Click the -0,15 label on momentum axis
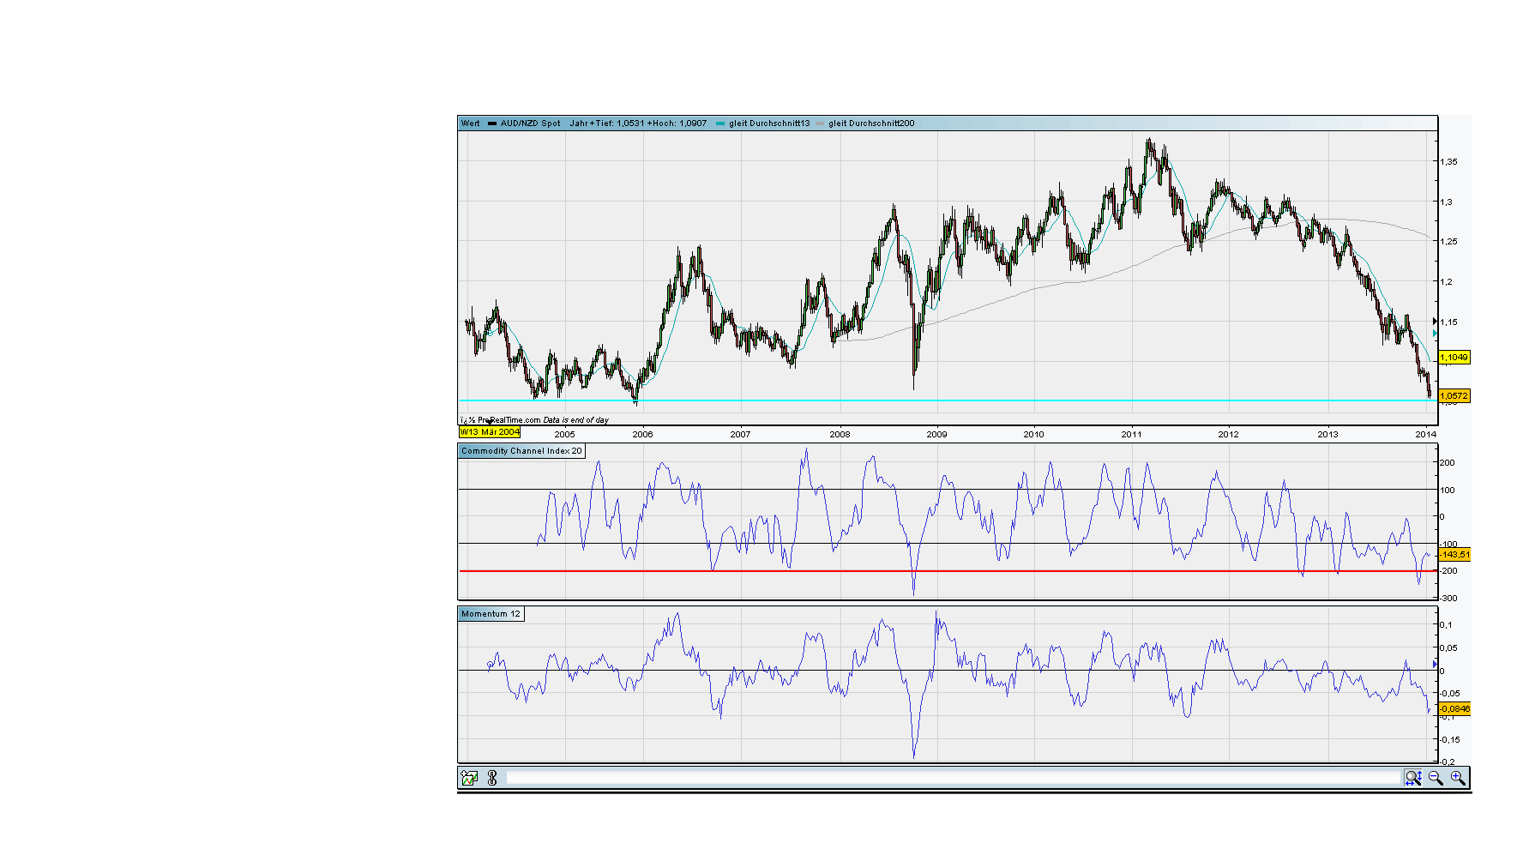This screenshot has height=861, width=1523. tap(1448, 740)
